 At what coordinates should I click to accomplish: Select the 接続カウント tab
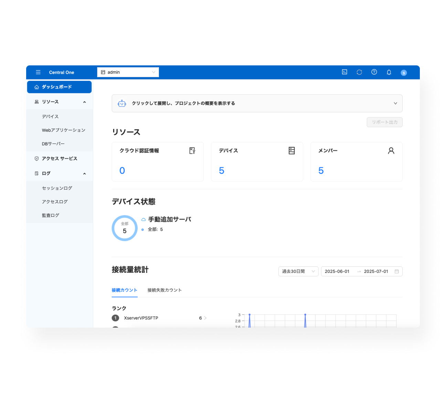124,290
